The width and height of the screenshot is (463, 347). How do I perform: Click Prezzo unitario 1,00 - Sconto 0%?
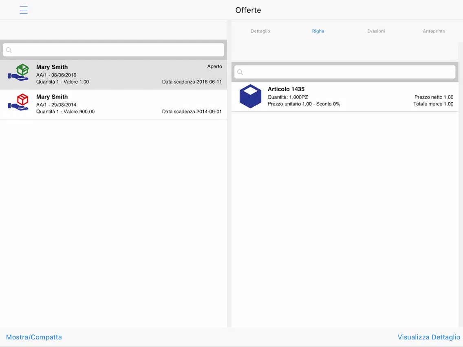click(304, 104)
